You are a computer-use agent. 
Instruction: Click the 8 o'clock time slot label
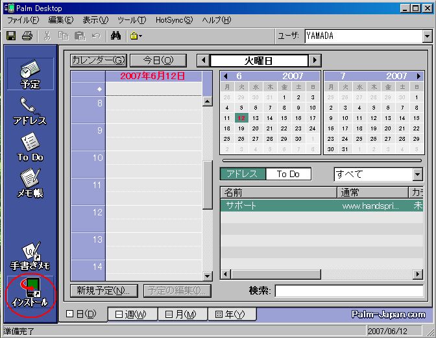pos(99,103)
